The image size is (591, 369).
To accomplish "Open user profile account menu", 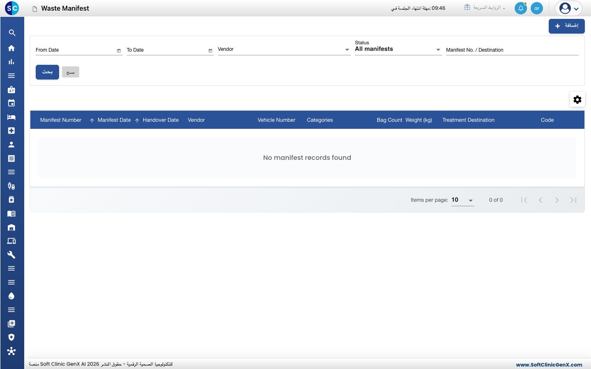I will 569,8.
